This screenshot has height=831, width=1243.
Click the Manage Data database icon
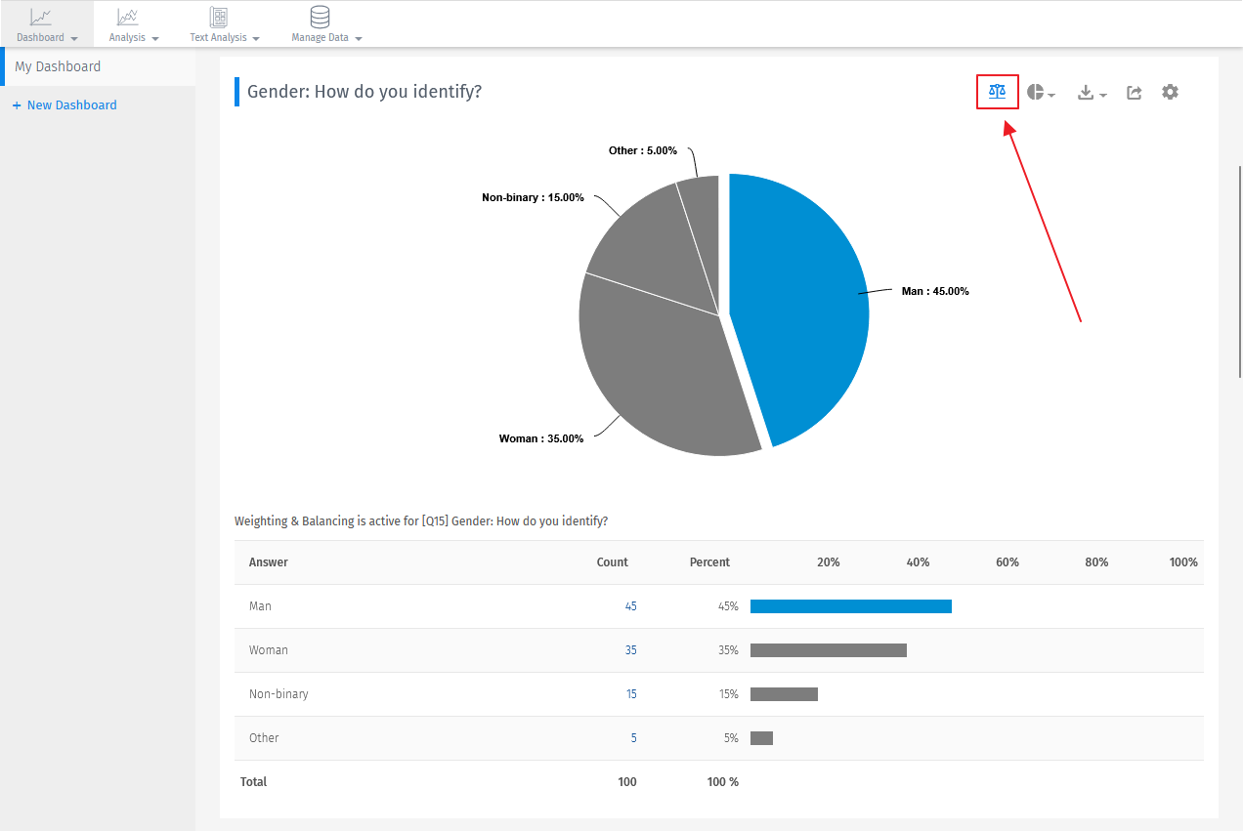coord(319,17)
